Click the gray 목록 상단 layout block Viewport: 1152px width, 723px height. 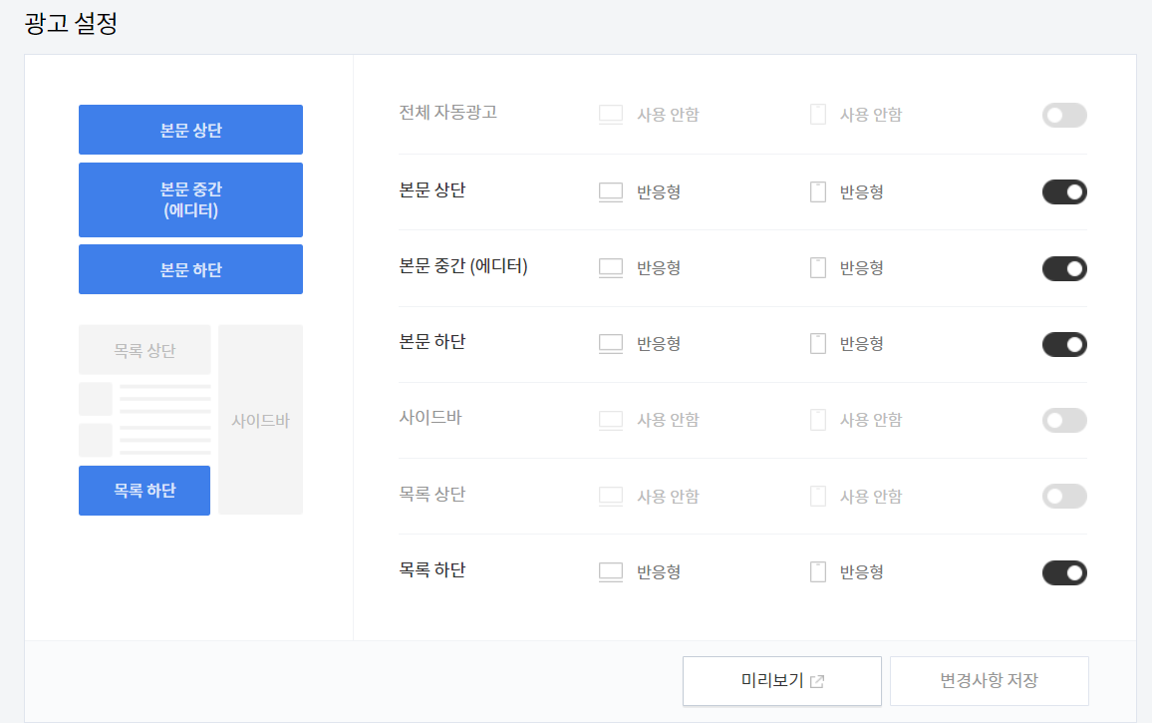(x=144, y=350)
